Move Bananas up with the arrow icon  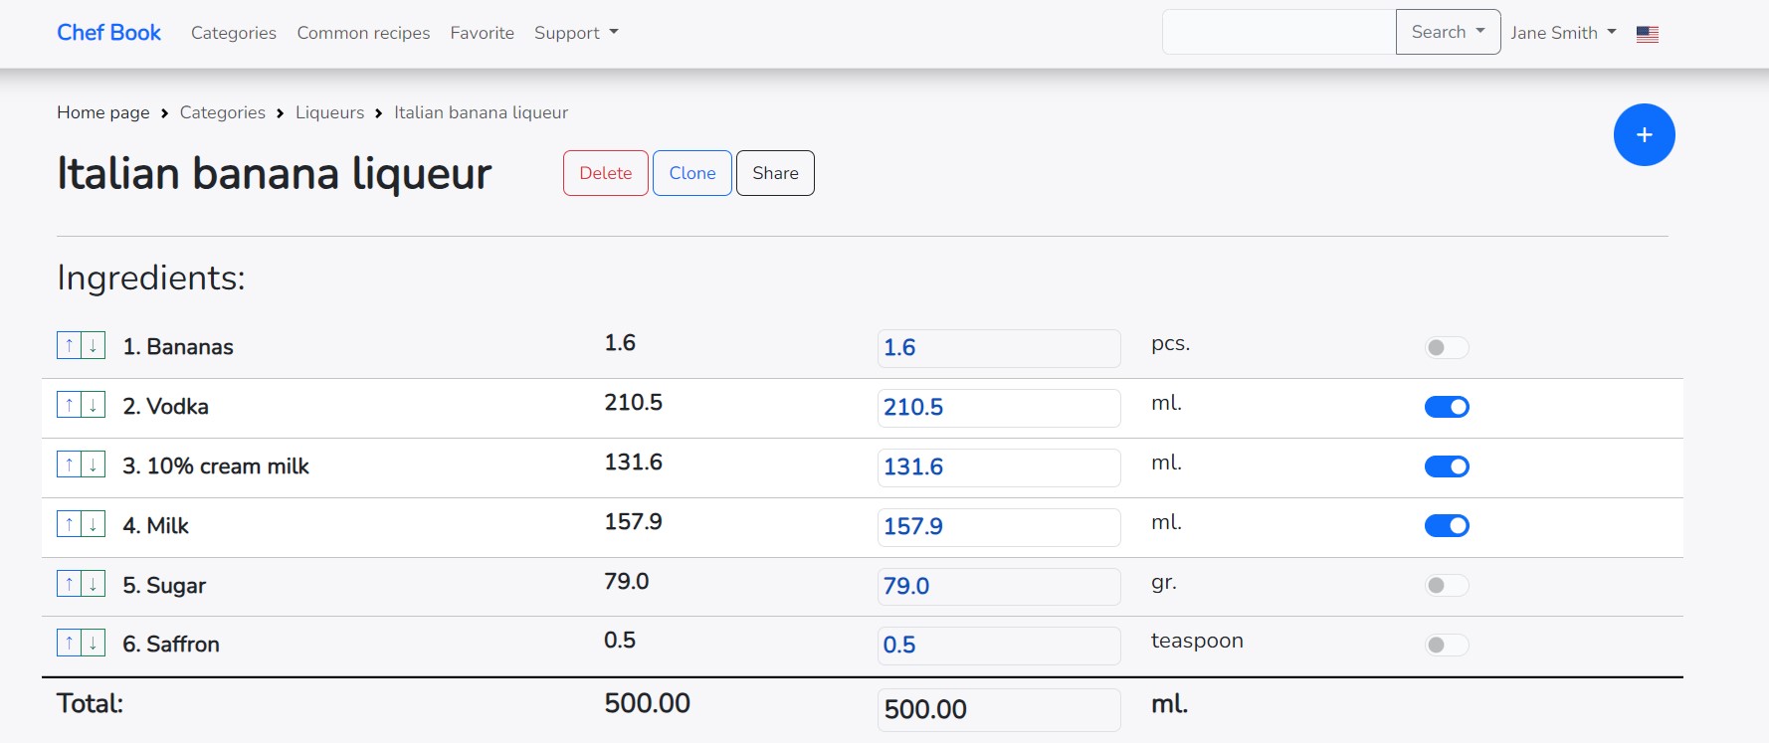pos(69,346)
